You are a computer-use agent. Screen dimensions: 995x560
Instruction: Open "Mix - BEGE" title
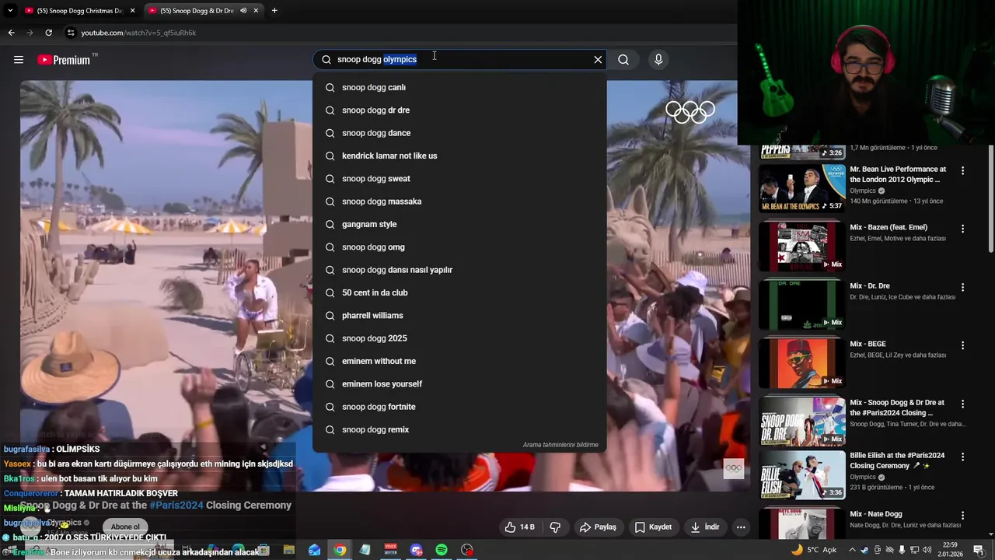[x=868, y=344]
